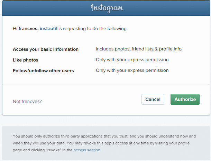Open the 'access section' link
211x161 pixels.
pyautogui.click(x=87, y=150)
